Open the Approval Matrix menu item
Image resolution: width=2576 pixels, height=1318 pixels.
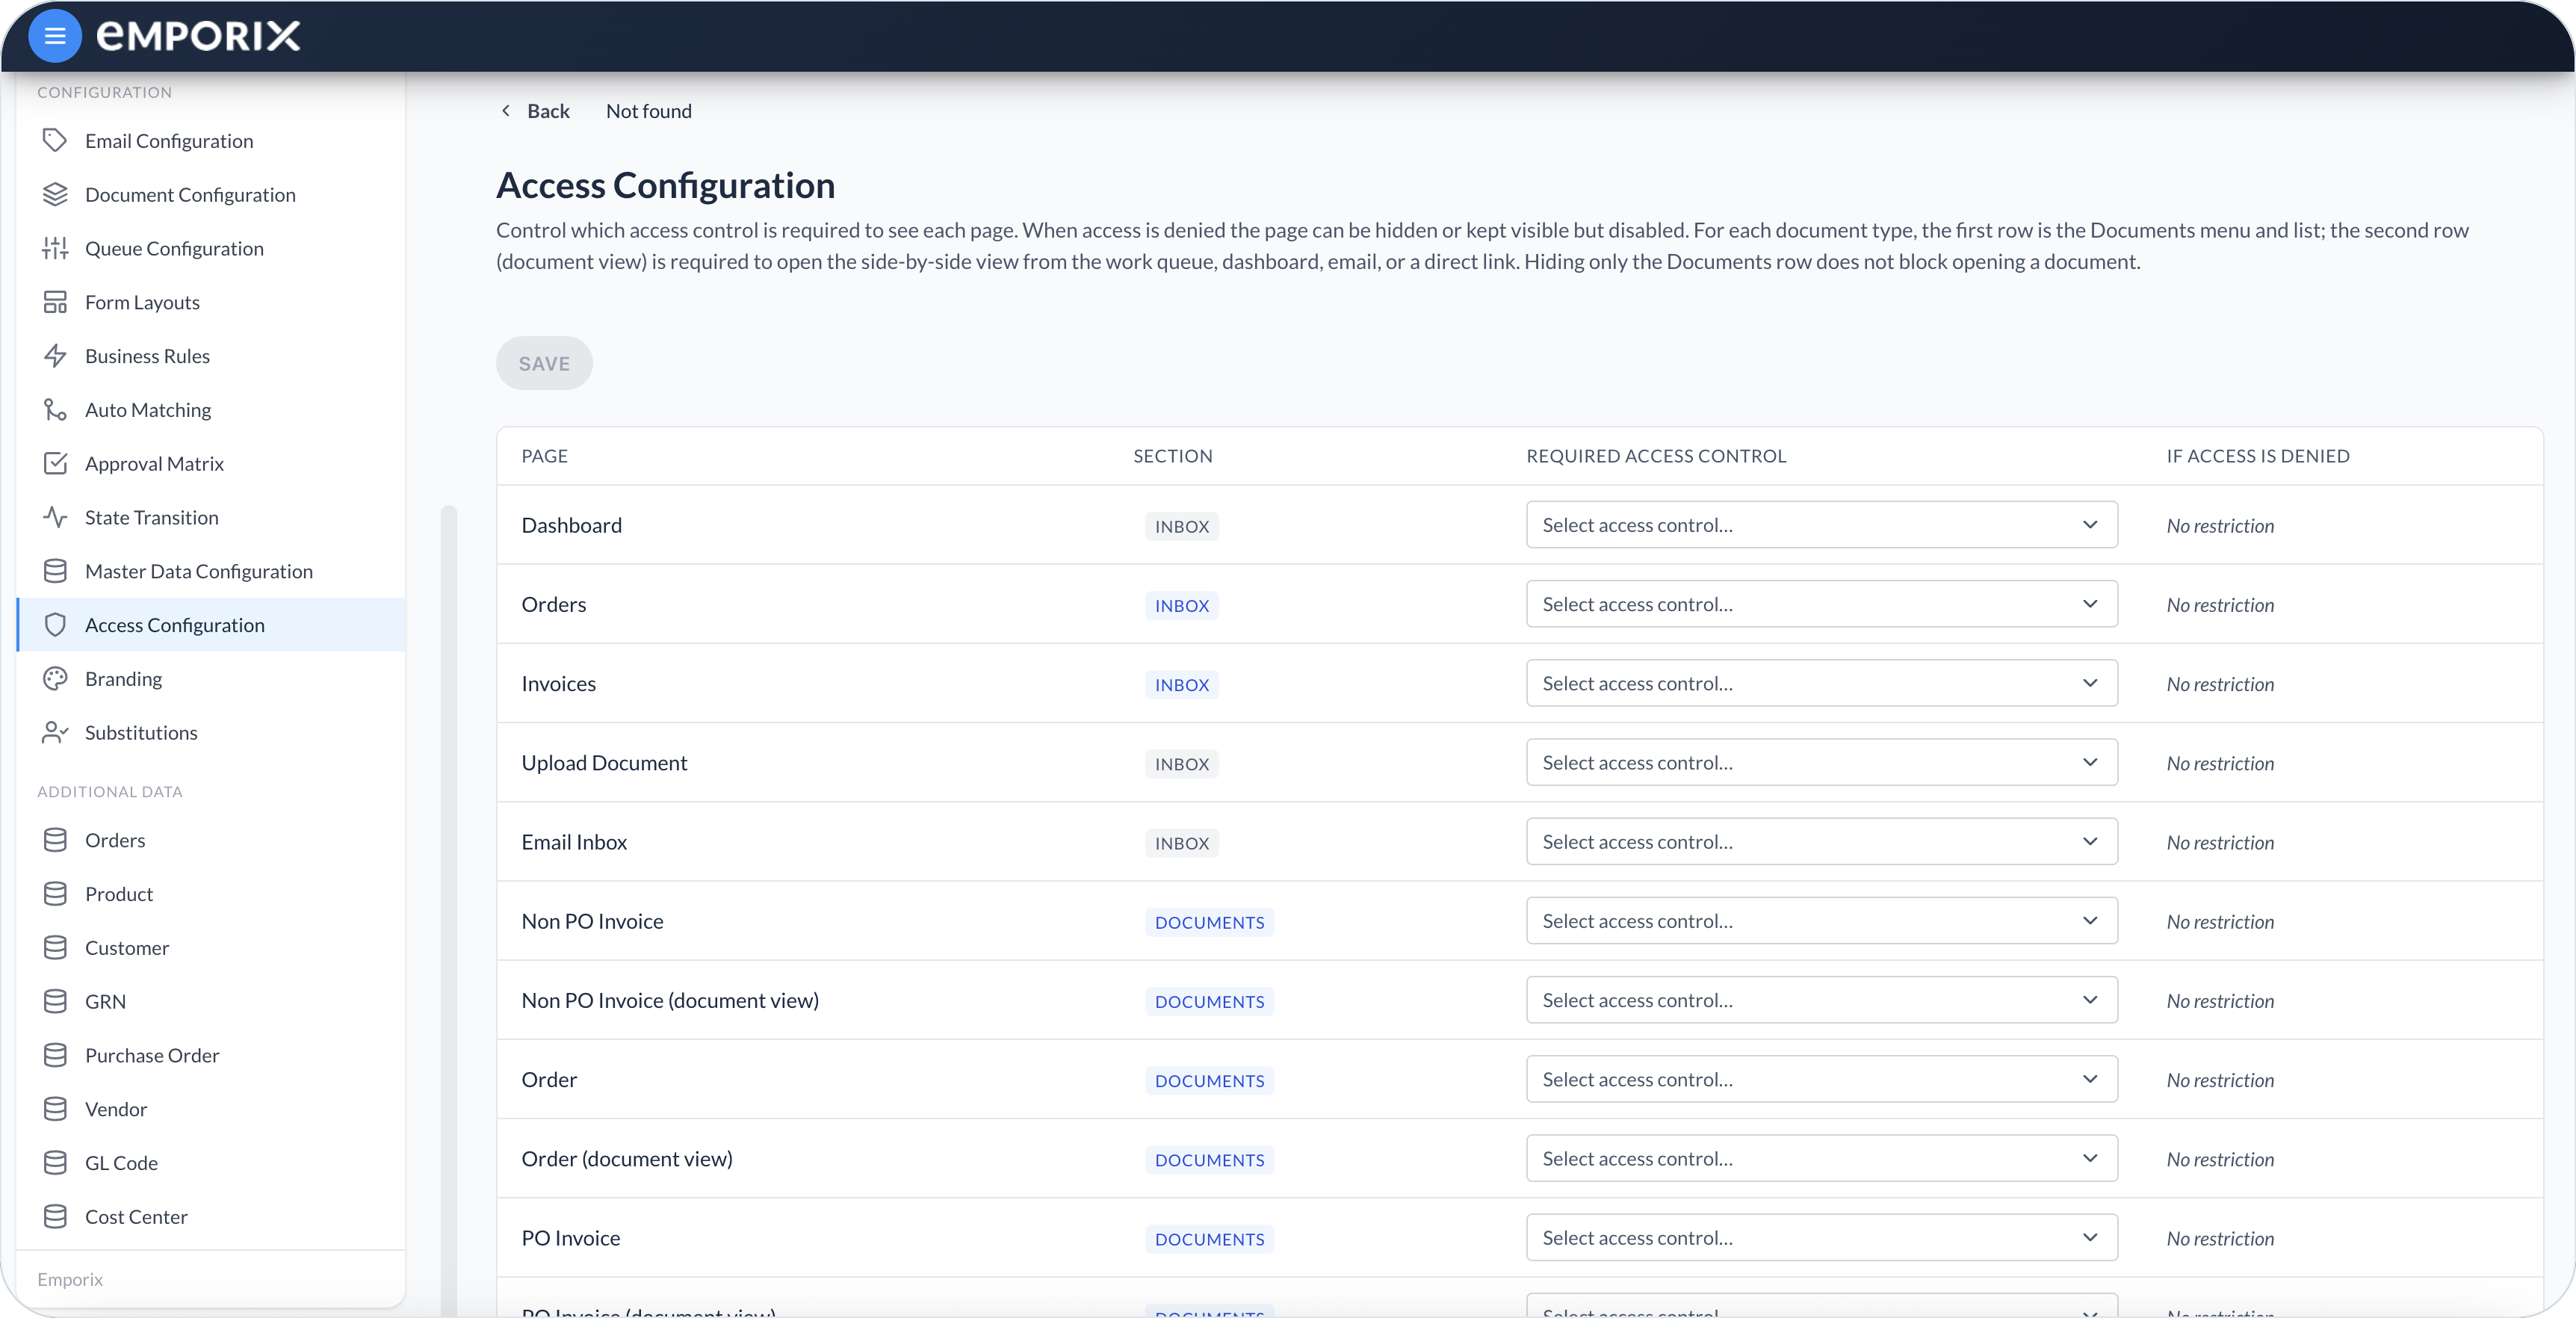point(211,464)
